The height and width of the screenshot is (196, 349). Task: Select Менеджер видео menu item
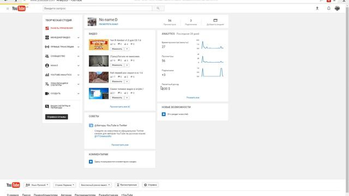tap(61, 38)
